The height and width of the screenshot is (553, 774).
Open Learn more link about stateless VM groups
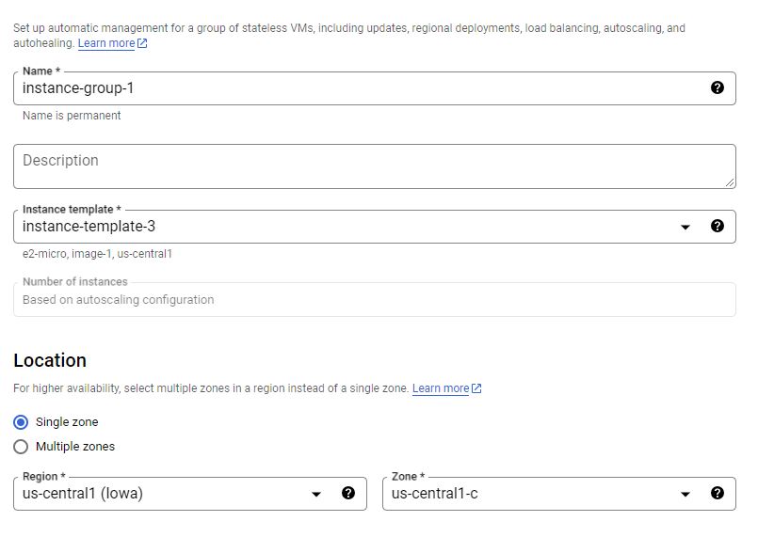(106, 43)
